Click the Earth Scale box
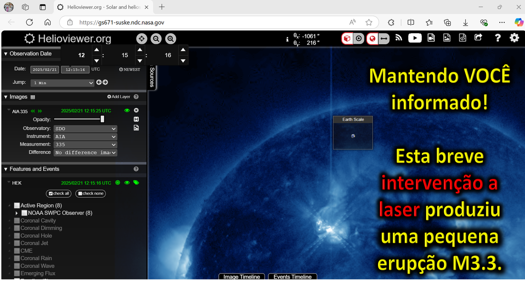Image resolution: width=525 pixels, height=284 pixels. [x=353, y=133]
